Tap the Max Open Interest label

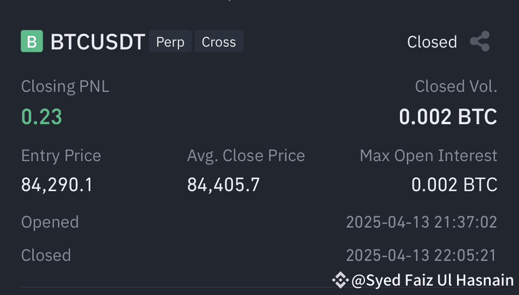428,155
